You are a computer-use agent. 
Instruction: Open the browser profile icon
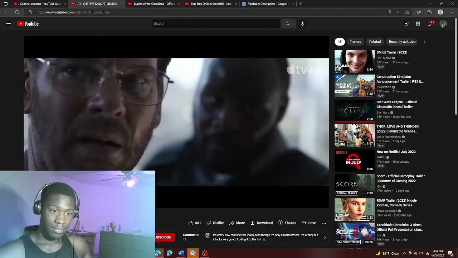coord(440,12)
